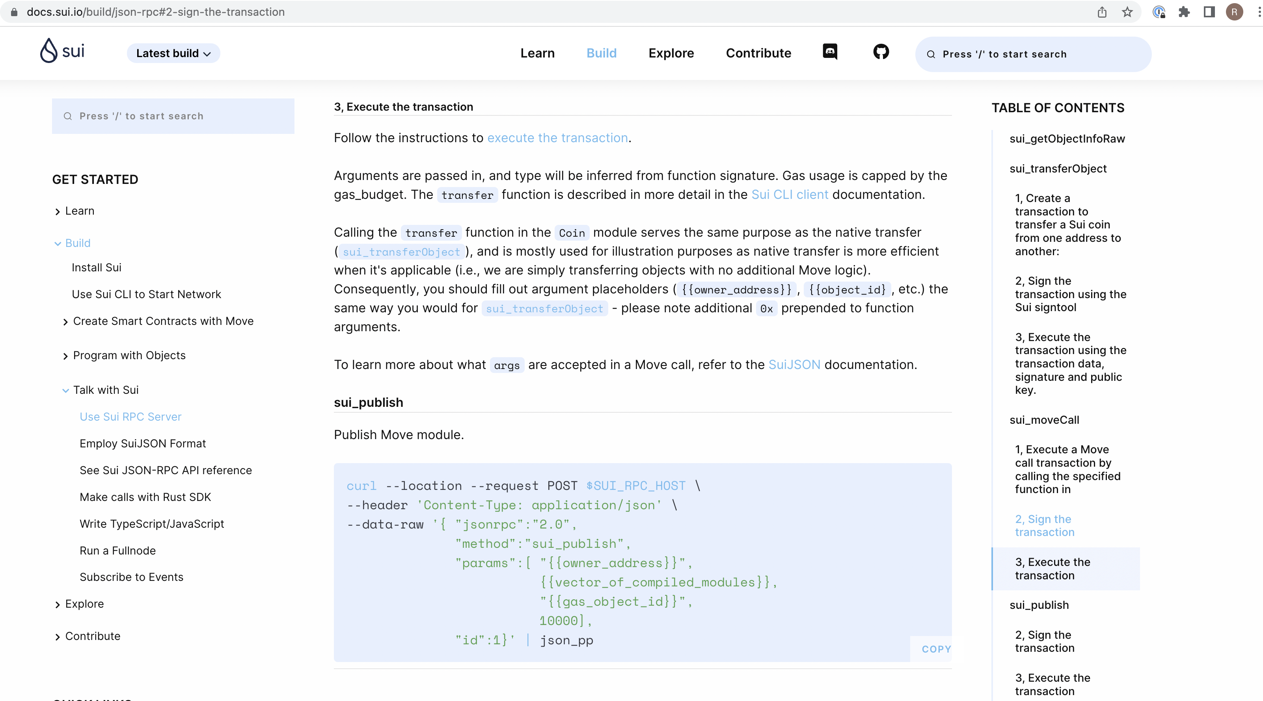This screenshot has width=1263, height=701.
Task: Select sui_moveCall in the table of contents
Action: [1044, 420]
